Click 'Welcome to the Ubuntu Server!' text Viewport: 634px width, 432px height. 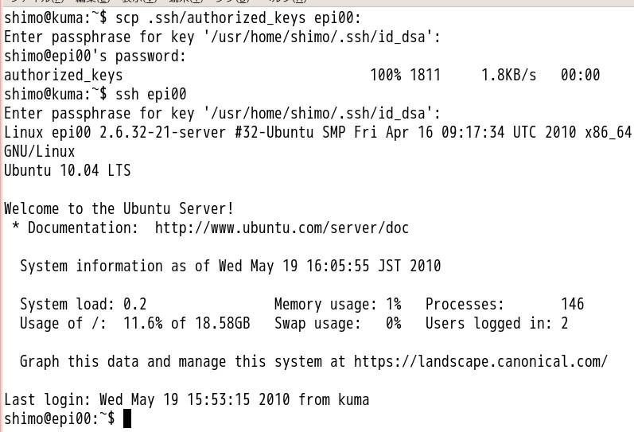pos(119,209)
